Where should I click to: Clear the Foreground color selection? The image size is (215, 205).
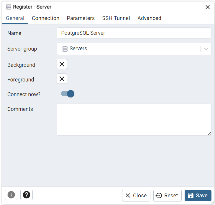[x=62, y=79]
